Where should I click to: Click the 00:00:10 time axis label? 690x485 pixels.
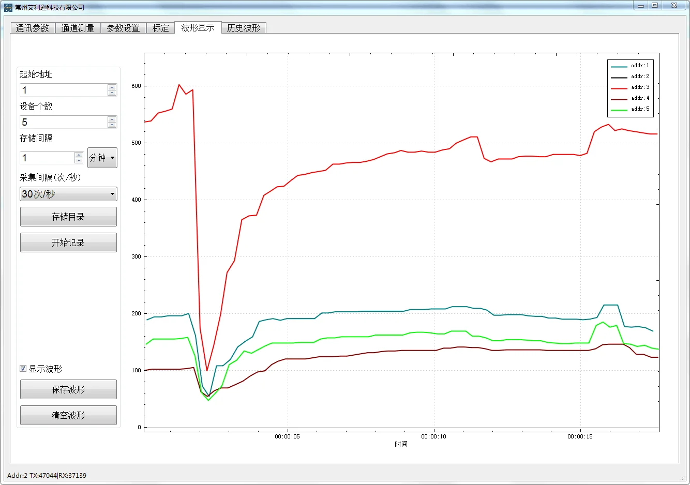click(433, 437)
